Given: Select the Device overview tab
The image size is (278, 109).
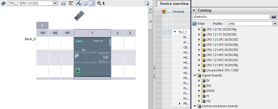Looking at the screenshot, I should tap(174, 4).
